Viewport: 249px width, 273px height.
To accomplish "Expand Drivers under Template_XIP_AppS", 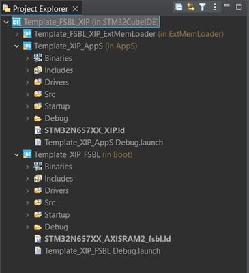I will [27, 83].
